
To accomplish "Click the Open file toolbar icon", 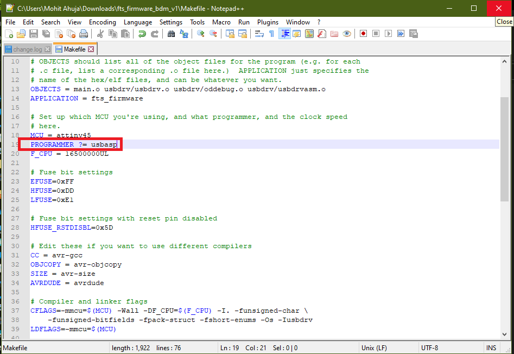I will (21, 34).
